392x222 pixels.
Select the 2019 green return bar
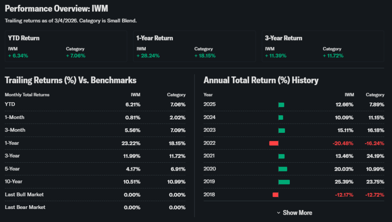coord(284,182)
